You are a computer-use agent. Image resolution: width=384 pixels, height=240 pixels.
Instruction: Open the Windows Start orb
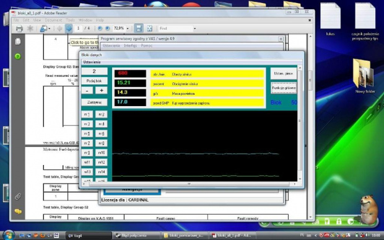[x=9, y=235]
